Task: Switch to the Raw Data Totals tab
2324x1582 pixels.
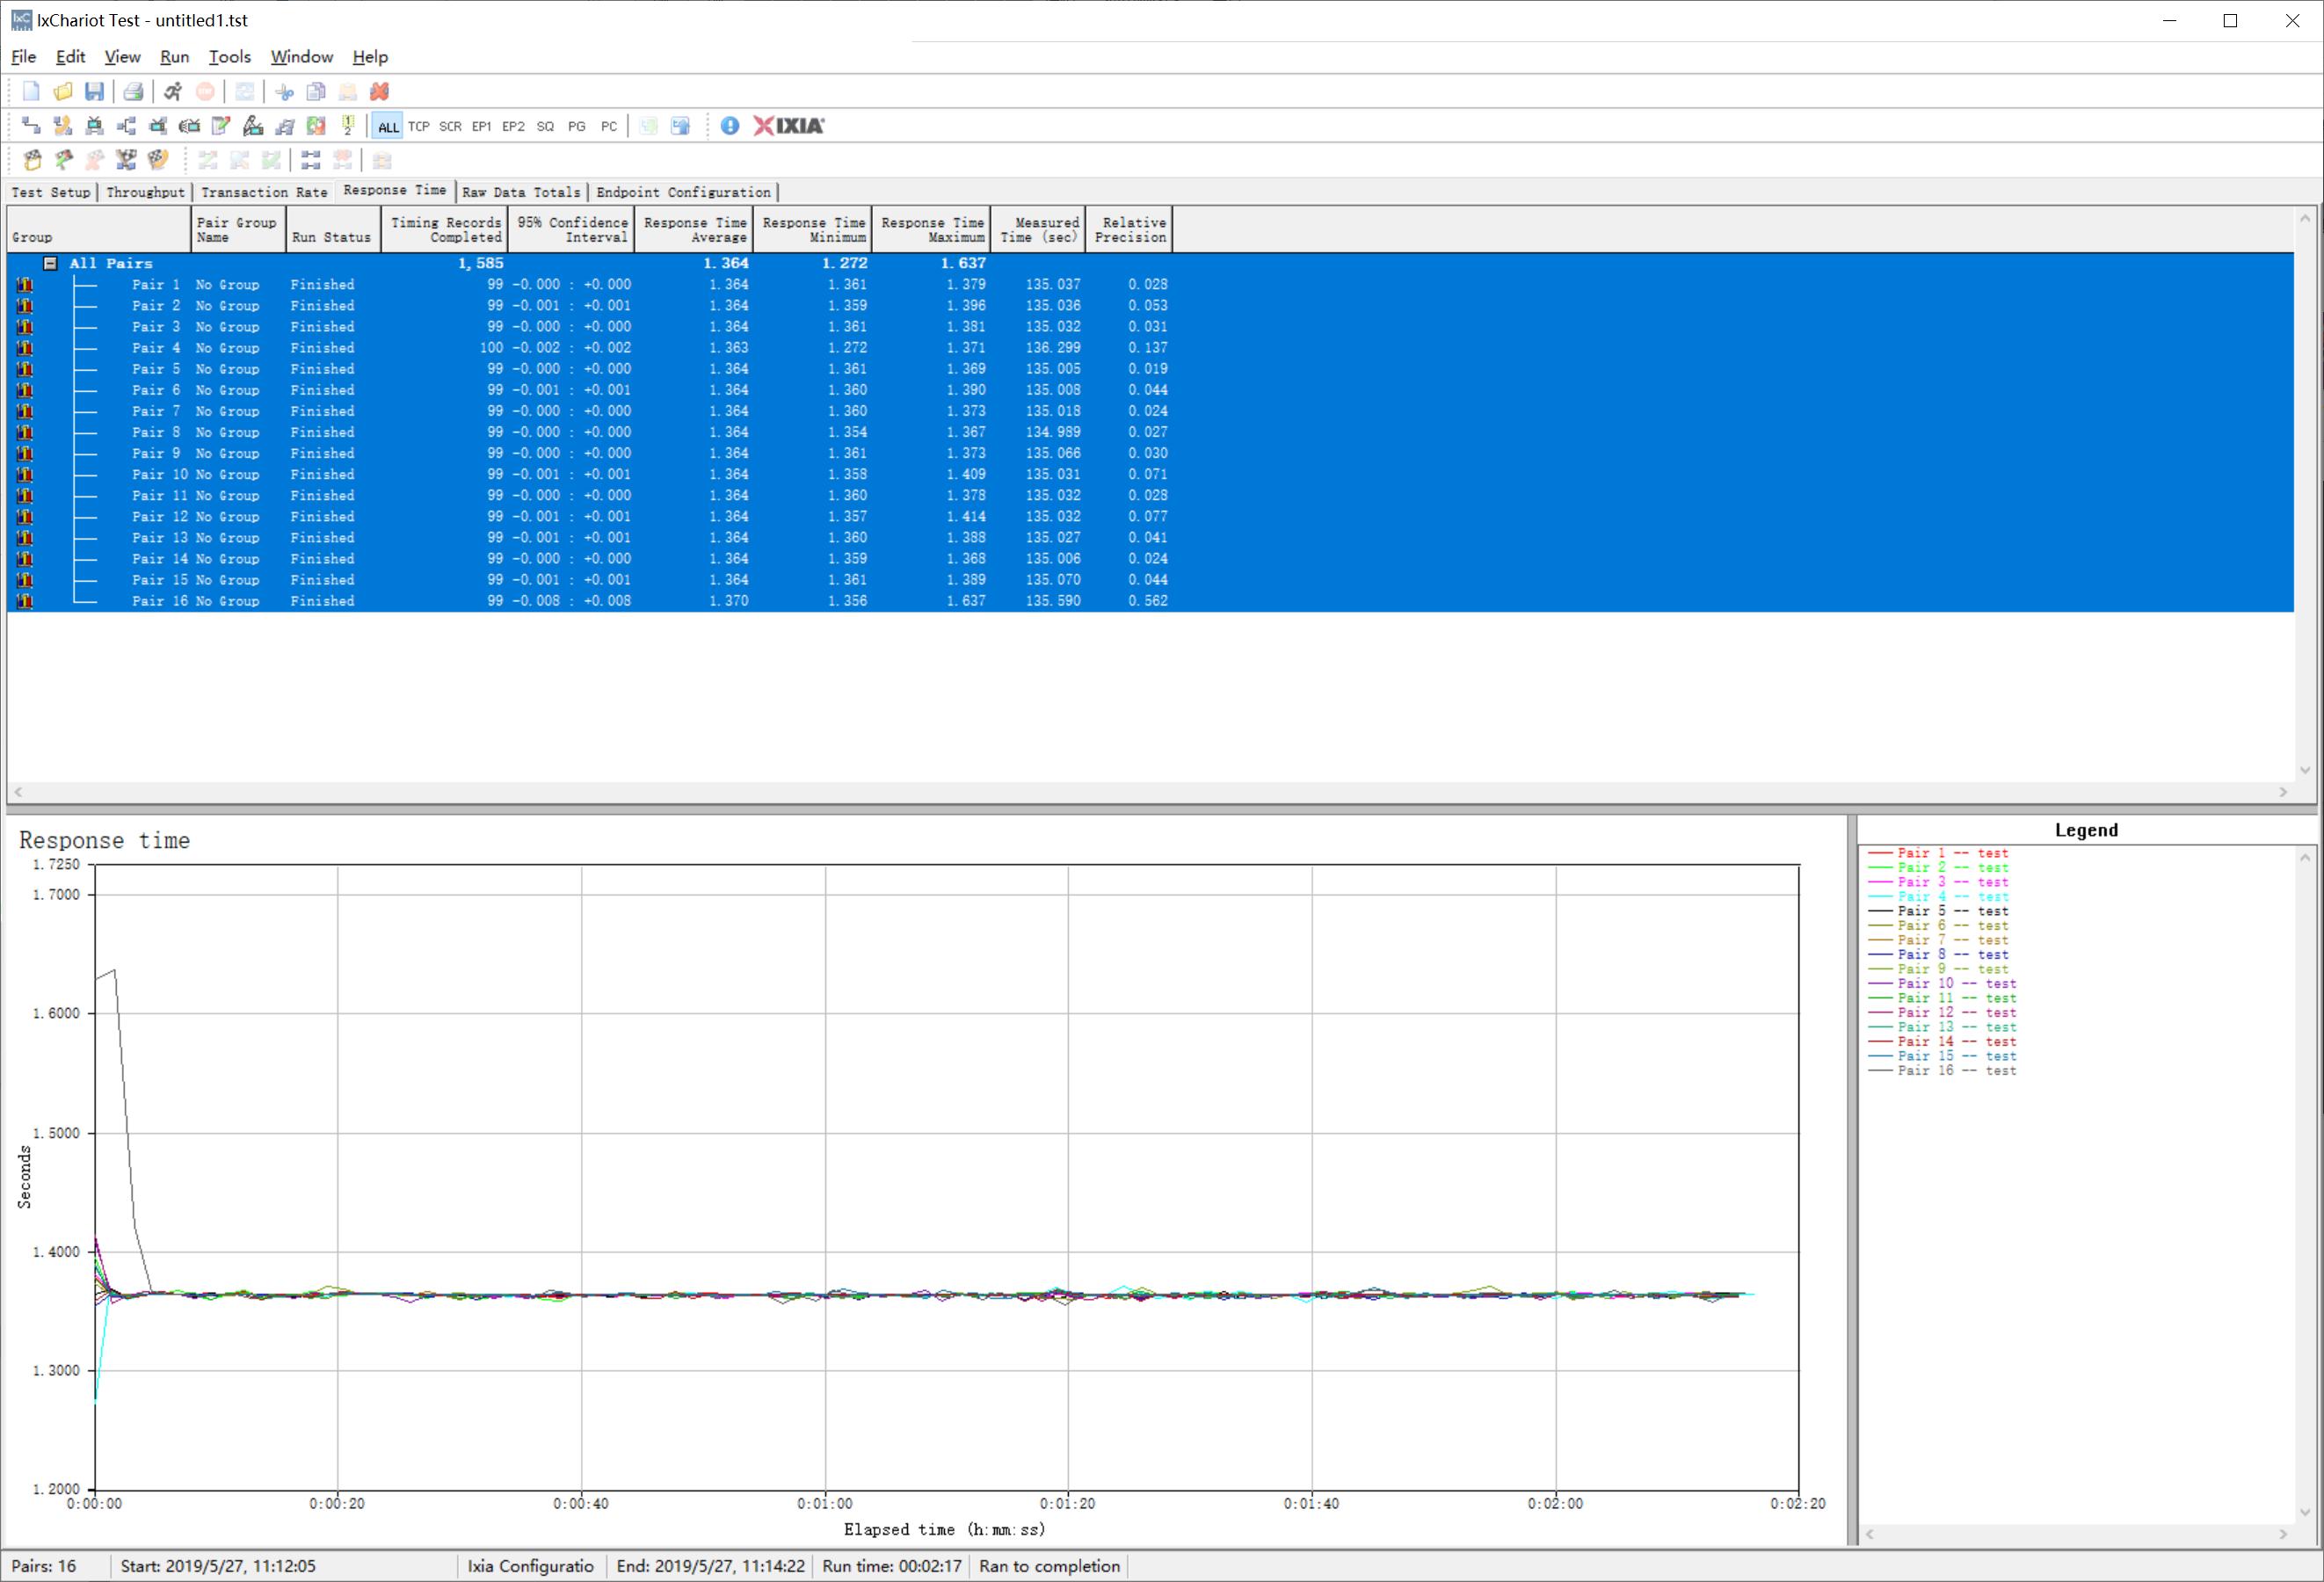Action: (x=521, y=192)
